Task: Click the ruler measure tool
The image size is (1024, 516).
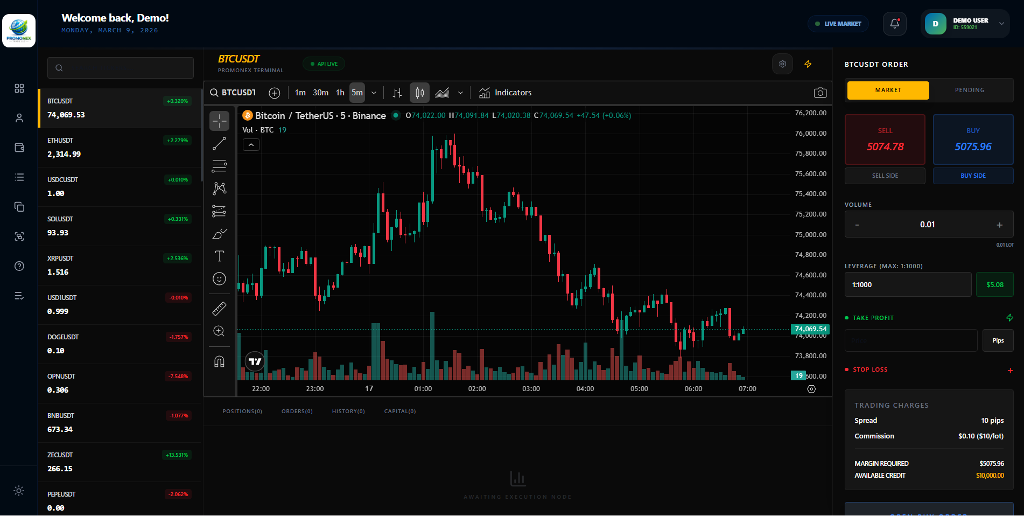Action: [x=219, y=309]
